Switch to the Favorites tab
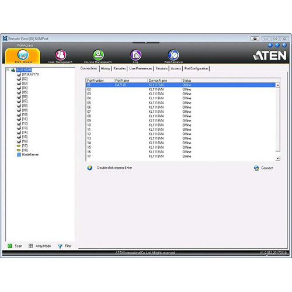The height and width of the screenshot is (292, 292). [120, 68]
